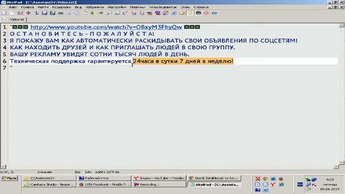This screenshot has height=194, width=345.
Task: Click the Paste clipboard toolbar icon
Action: click(x=85, y=13)
